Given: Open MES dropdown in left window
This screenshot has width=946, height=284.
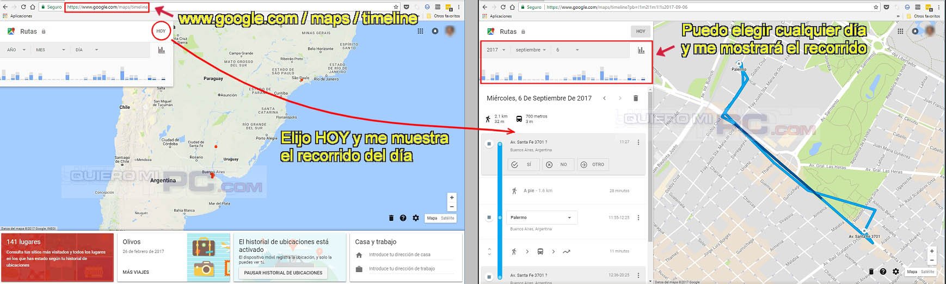Looking at the screenshot, I should pos(50,50).
